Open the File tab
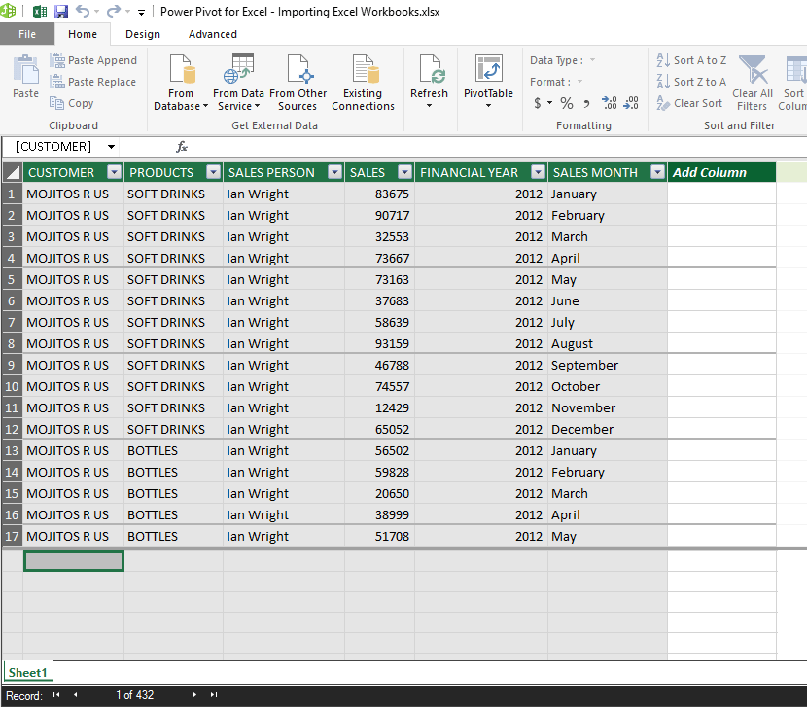807x707 pixels. coord(27,34)
